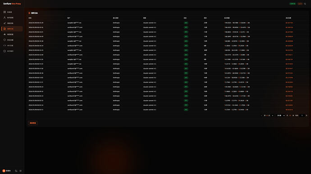
Task: Open the sparkle model settings sidebar icon
Action: click(5, 34)
